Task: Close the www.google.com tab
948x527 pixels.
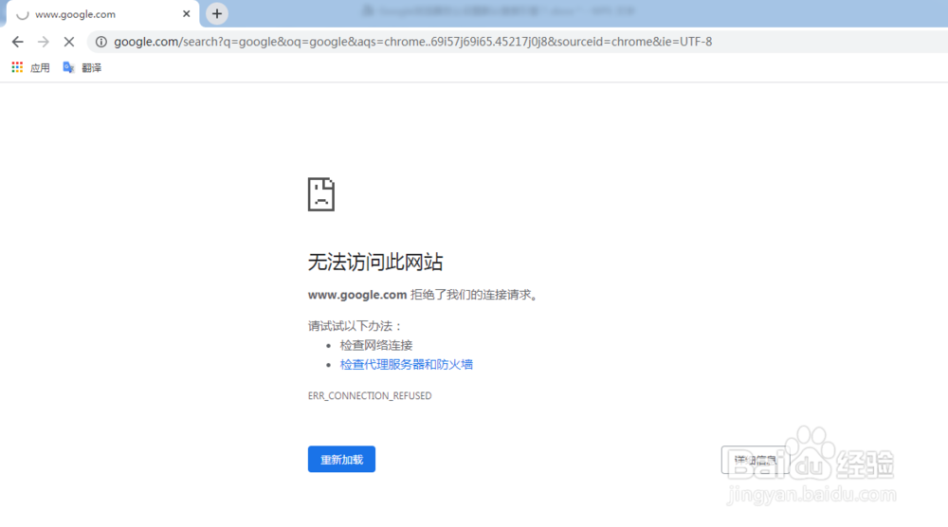Action: pos(186,14)
